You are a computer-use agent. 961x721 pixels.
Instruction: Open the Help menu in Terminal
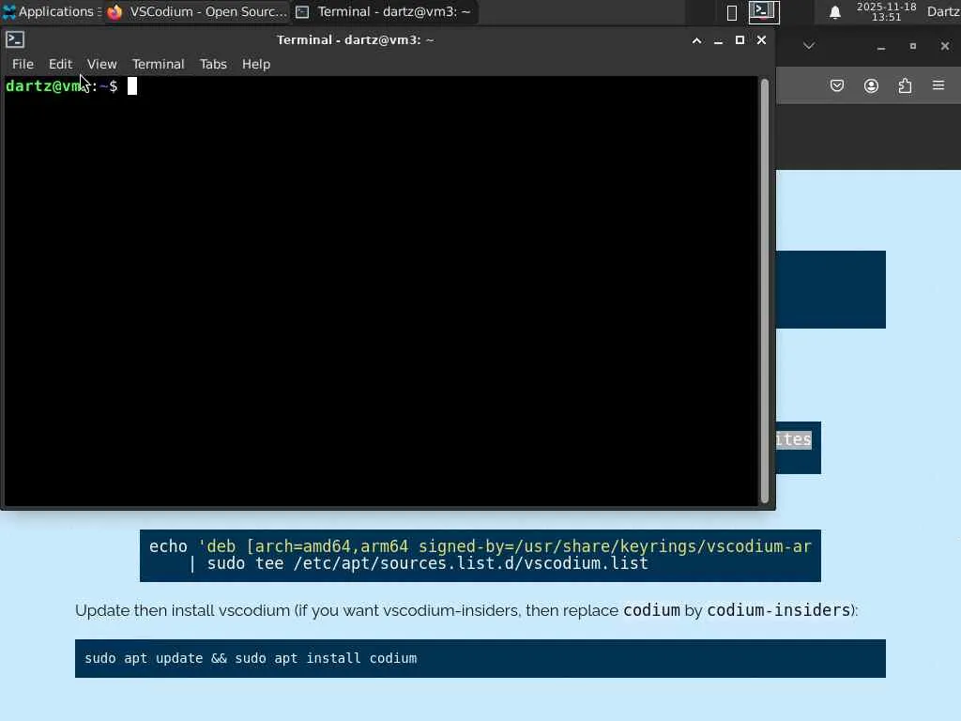tap(256, 64)
